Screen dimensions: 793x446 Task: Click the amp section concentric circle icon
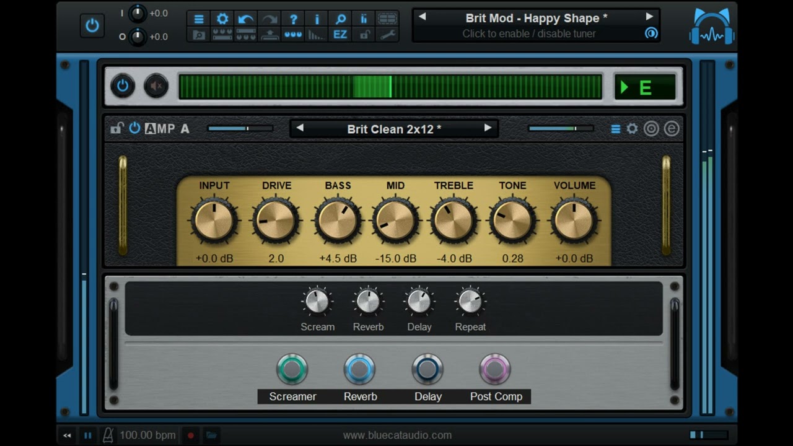pos(651,129)
